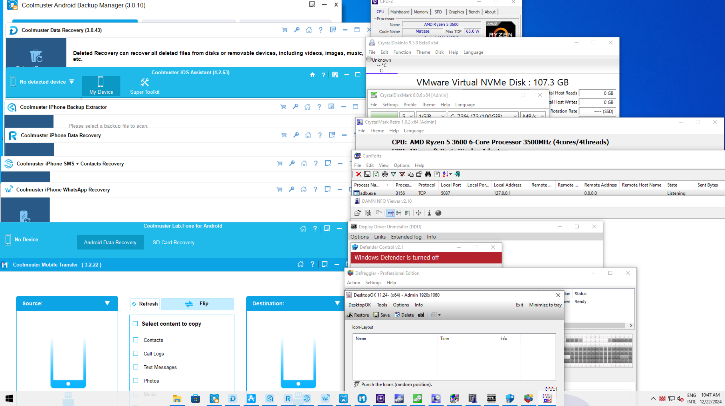Click open file icon in DAMN NFO Viewer
The height and width of the screenshot is (406, 725).
[358, 213]
